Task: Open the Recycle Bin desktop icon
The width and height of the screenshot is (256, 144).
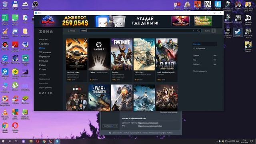Action: click(x=5, y=6)
